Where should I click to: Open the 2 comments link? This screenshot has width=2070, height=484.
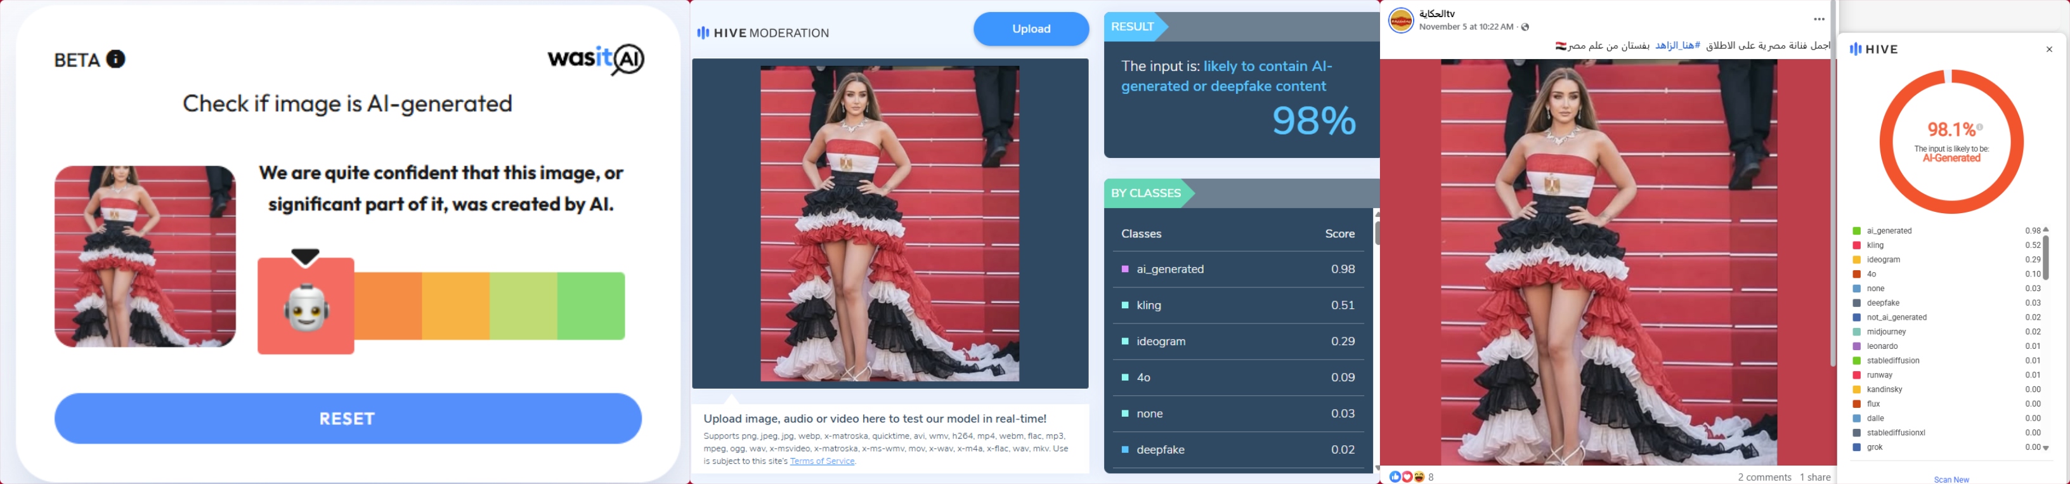tap(1765, 477)
